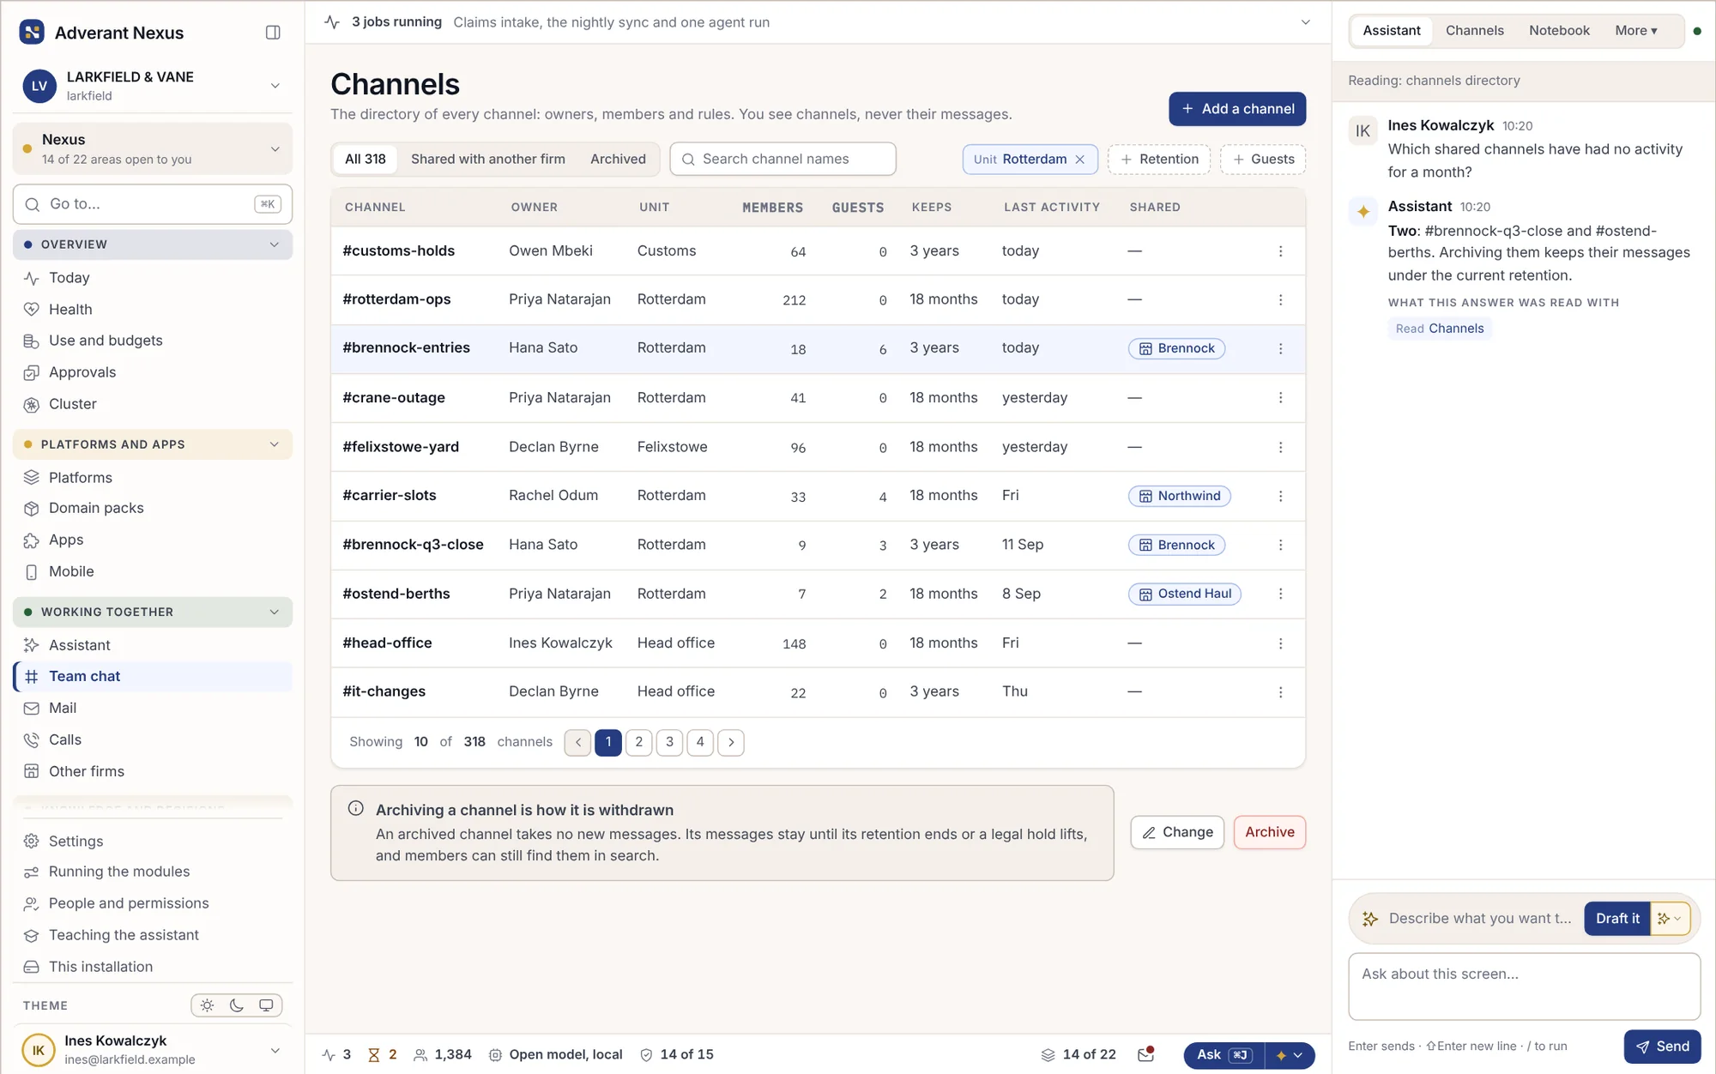Select system theme monitor icon

click(x=266, y=1005)
